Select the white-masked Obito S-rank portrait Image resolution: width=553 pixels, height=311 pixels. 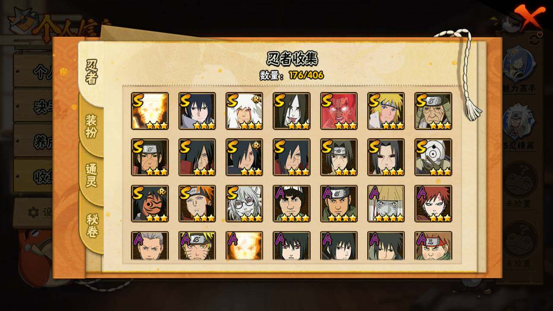[433, 157]
